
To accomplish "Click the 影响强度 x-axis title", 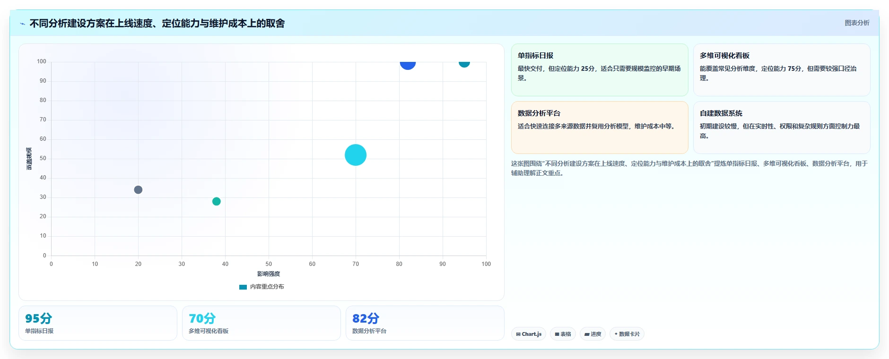I will [269, 274].
